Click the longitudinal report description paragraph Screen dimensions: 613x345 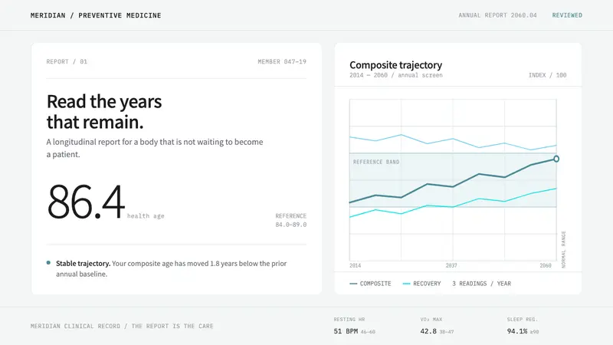tap(155, 148)
